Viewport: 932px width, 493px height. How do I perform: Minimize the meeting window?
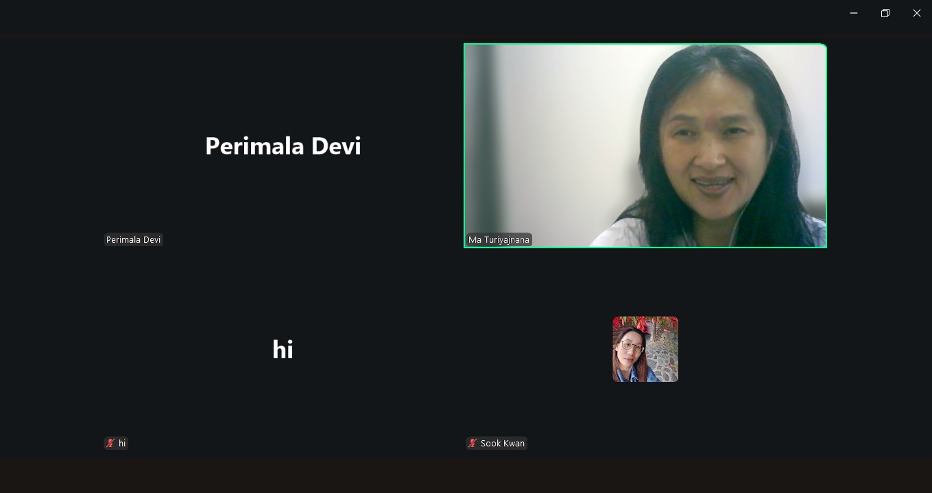click(x=854, y=13)
